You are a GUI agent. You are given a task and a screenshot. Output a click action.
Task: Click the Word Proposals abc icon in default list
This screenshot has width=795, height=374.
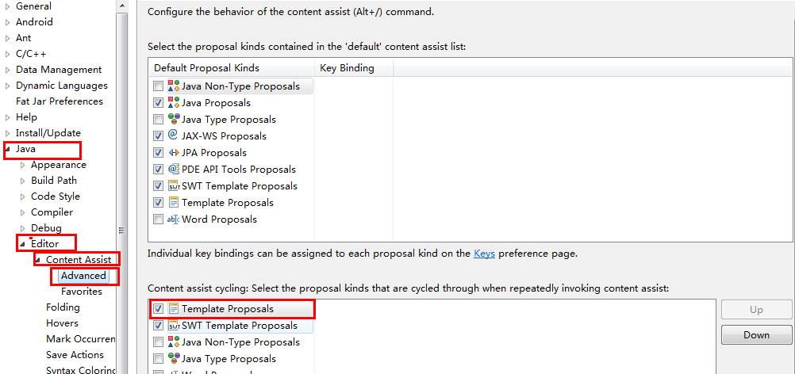pyautogui.click(x=174, y=219)
